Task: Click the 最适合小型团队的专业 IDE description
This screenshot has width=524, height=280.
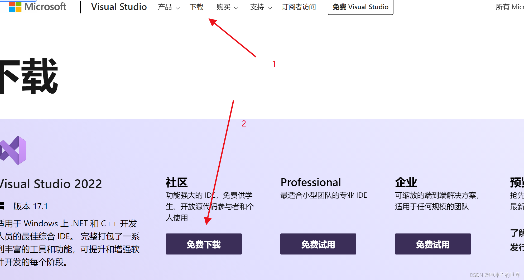Action: point(324,195)
